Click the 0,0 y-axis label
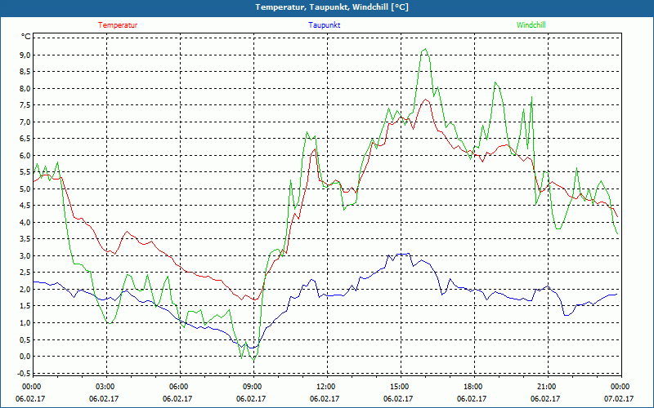Image resolution: width=654 pixels, height=408 pixels. click(x=26, y=356)
